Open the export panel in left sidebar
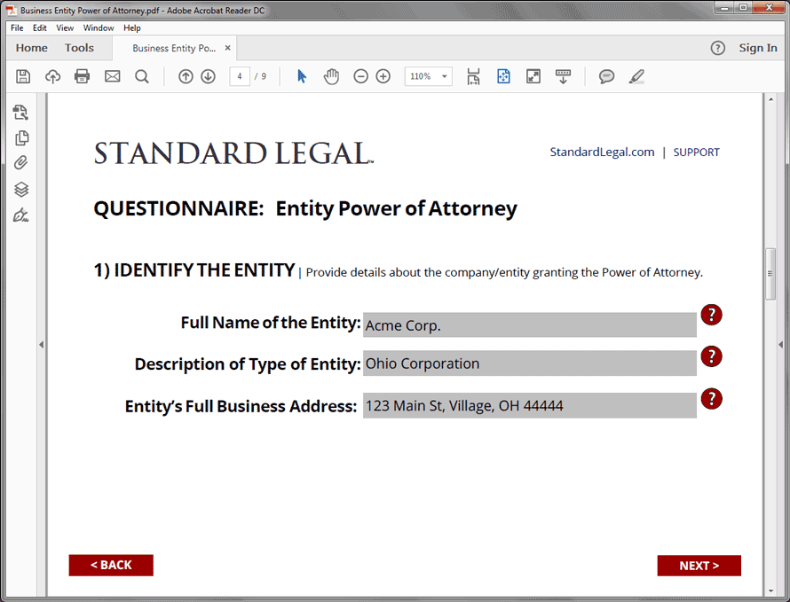 [20, 113]
